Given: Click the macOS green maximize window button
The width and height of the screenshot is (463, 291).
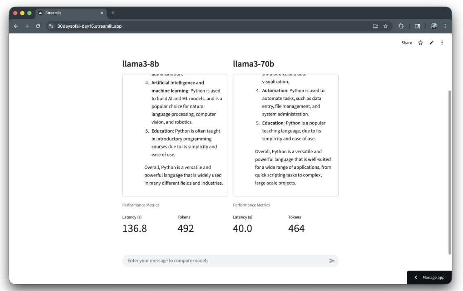Looking at the screenshot, I should point(29,13).
